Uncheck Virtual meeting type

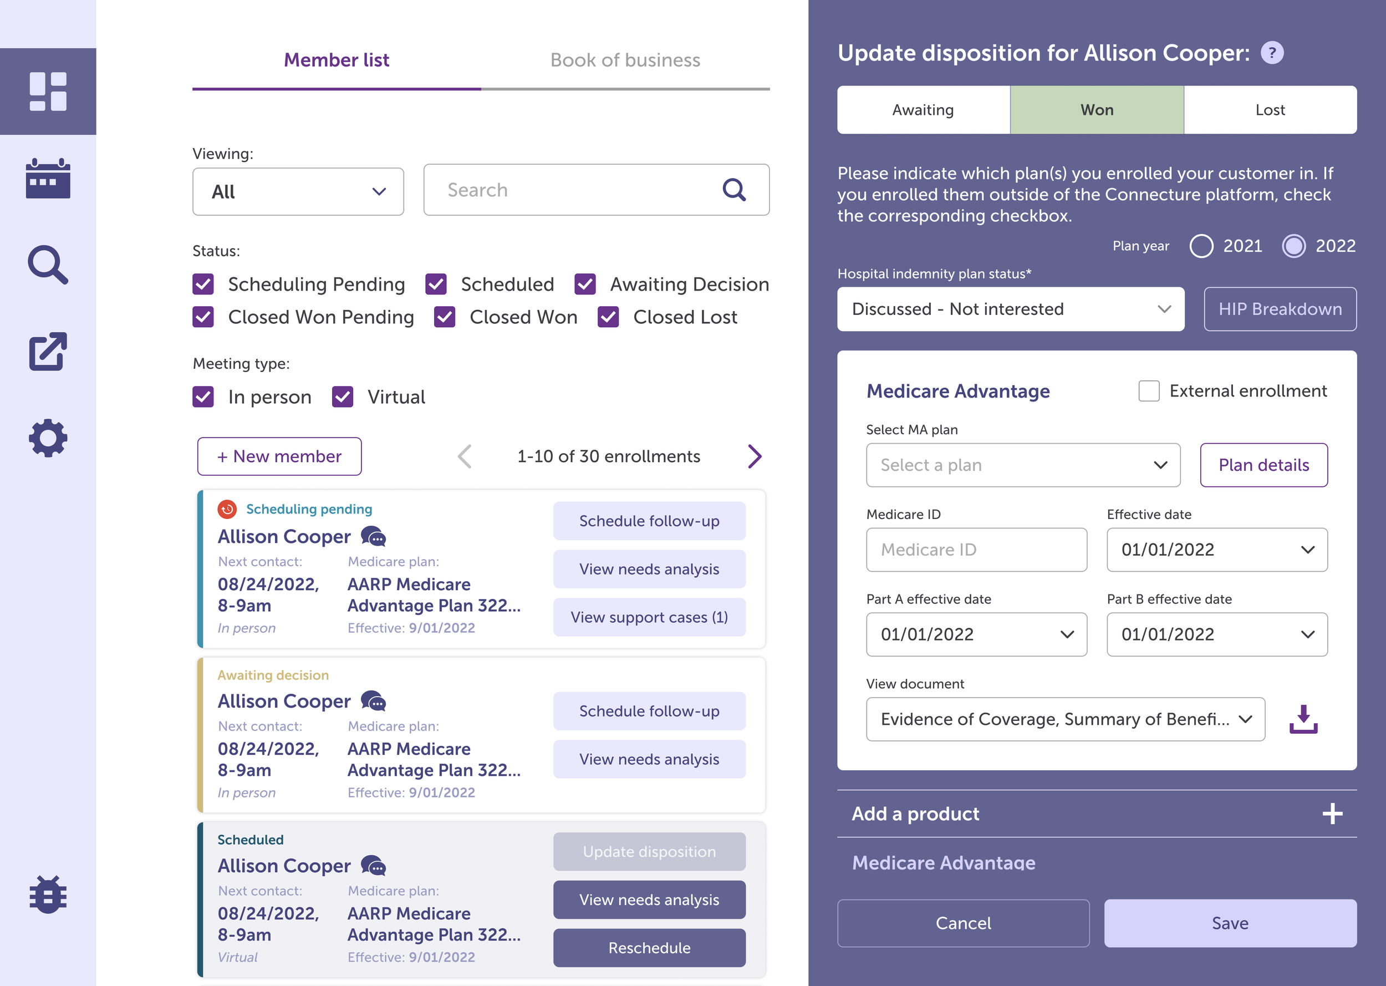pyautogui.click(x=343, y=397)
